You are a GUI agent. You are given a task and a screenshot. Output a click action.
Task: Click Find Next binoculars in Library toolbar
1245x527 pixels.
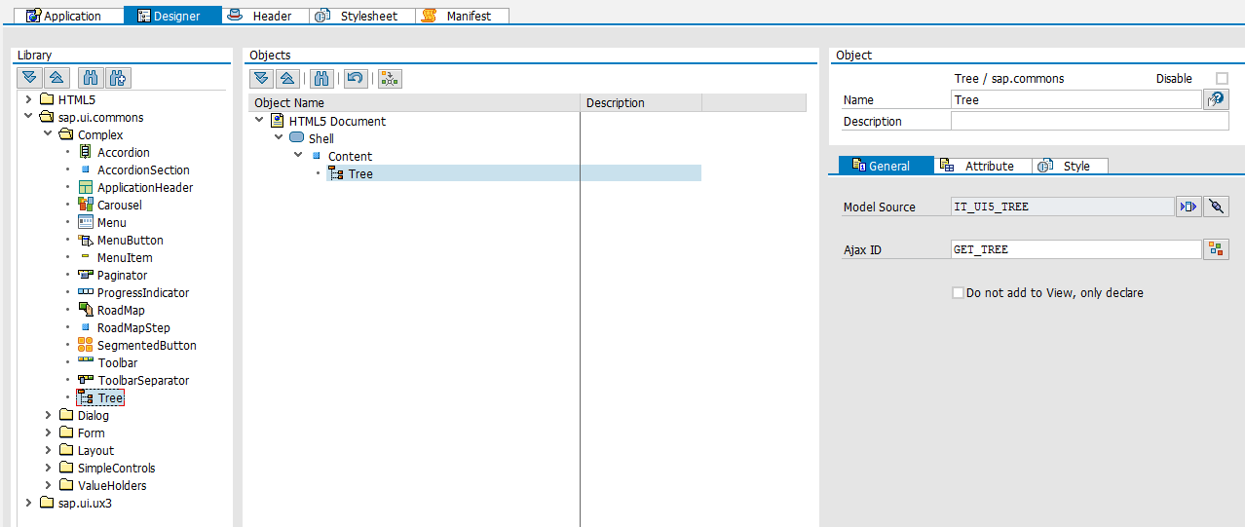pyautogui.click(x=119, y=78)
